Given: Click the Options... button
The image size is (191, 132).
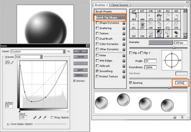Looking at the screenshot, I should coord(80,75).
